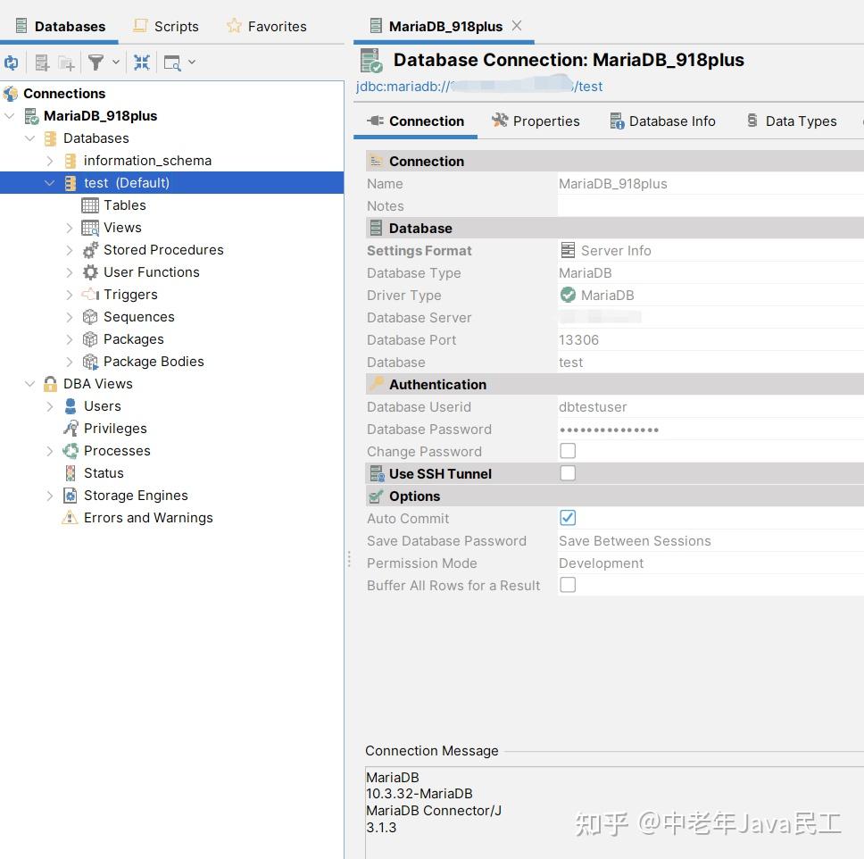The width and height of the screenshot is (864, 859).
Task: Expand the Users node under DBA Views
Action: point(50,405)
